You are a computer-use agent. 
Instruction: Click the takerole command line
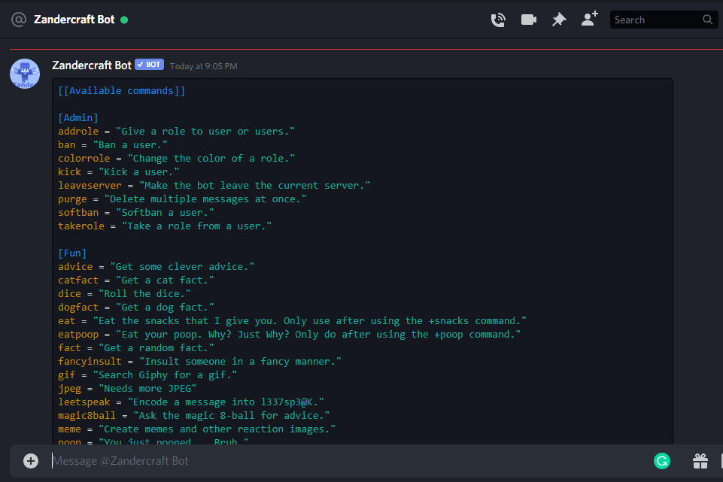coord(165,226)
